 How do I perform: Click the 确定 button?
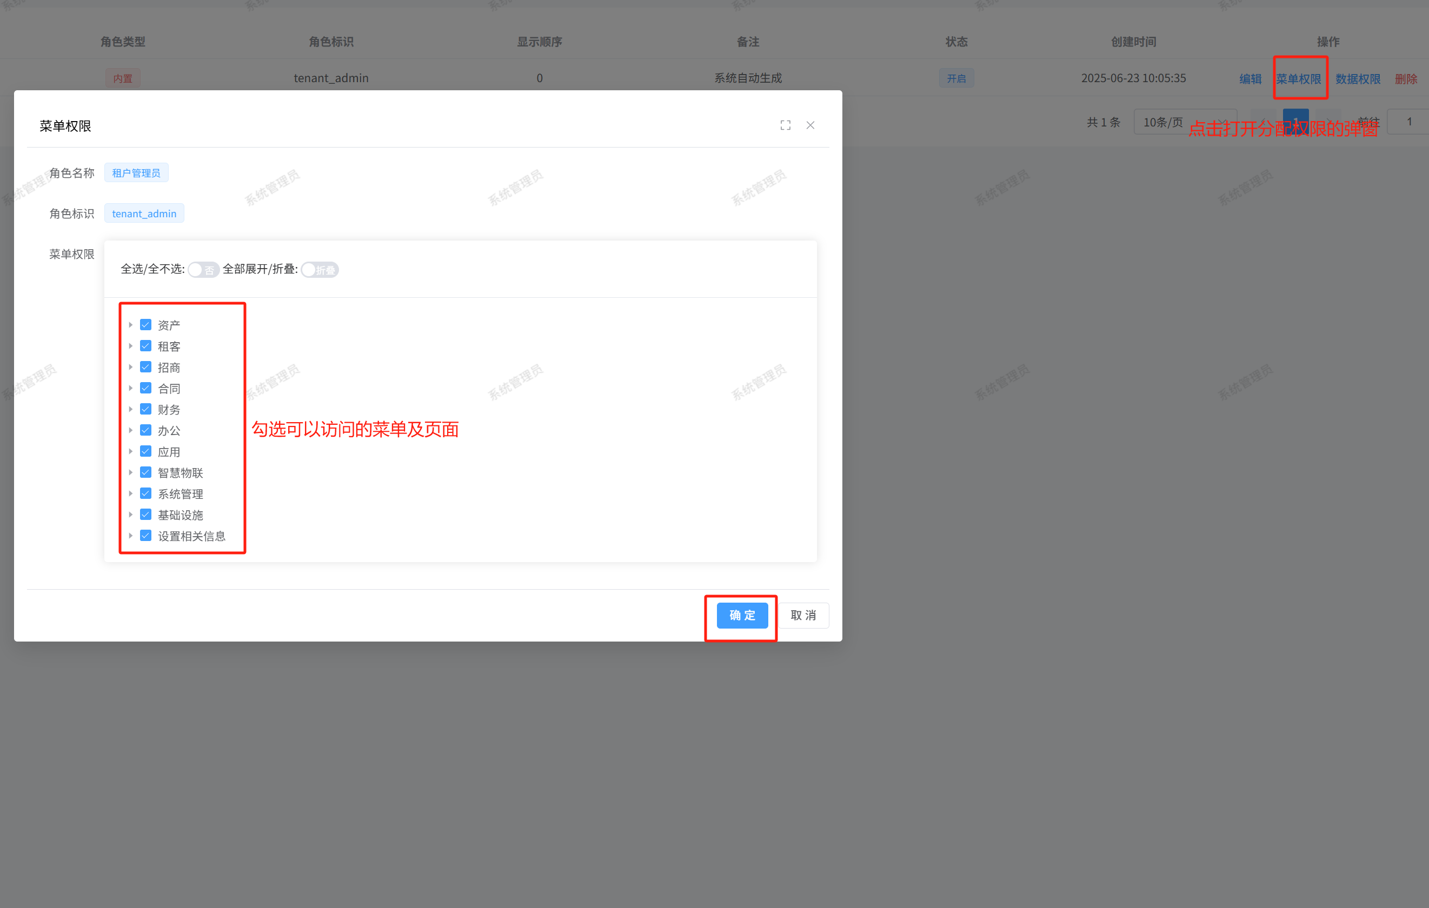click(742, 616)
